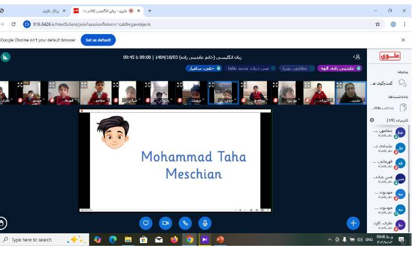The image size is (412, 264).
Task: Open the blue plus actions menu
Action: 353,223
